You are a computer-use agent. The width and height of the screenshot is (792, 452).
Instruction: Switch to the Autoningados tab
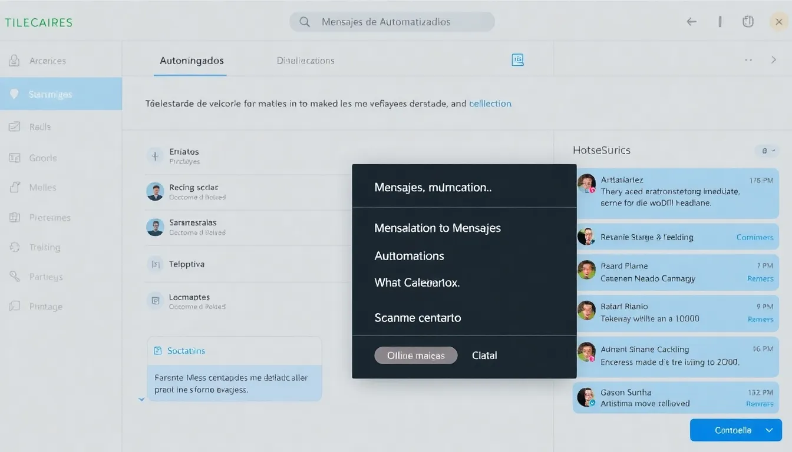click(x=192, y=61)
